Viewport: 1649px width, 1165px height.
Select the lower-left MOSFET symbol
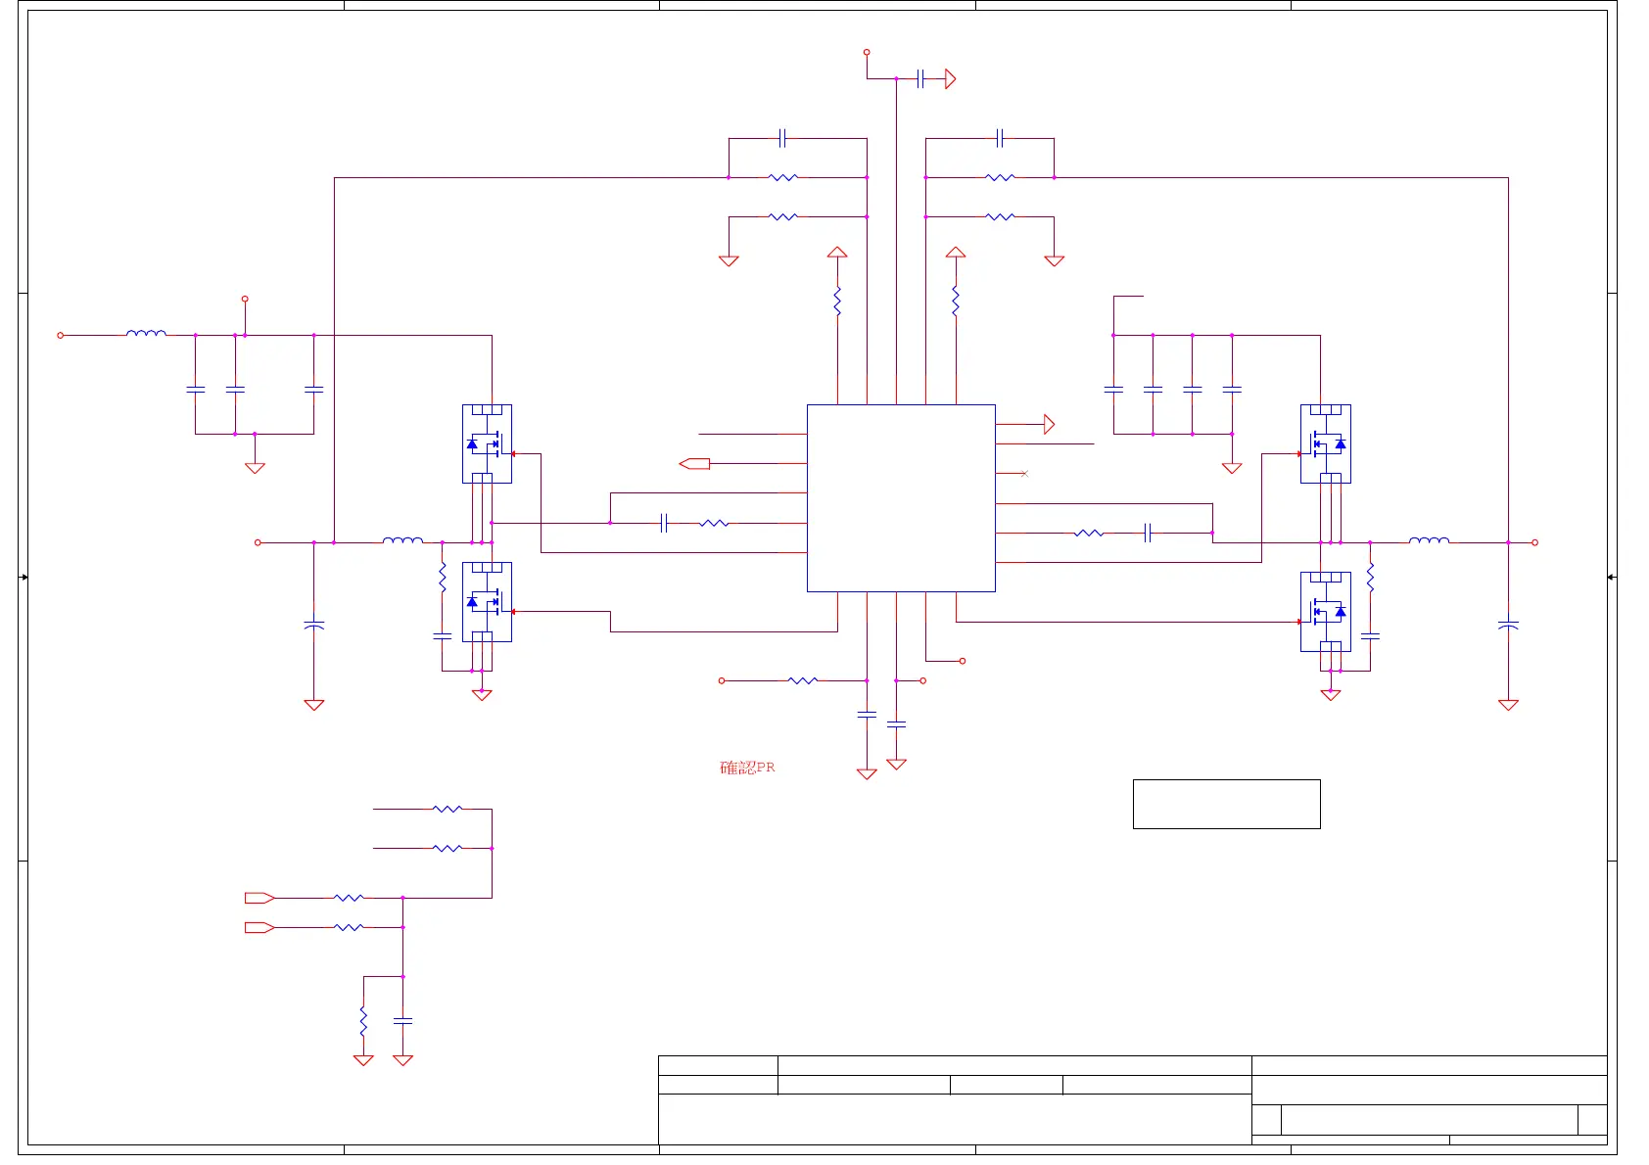[x=487, y=601]
